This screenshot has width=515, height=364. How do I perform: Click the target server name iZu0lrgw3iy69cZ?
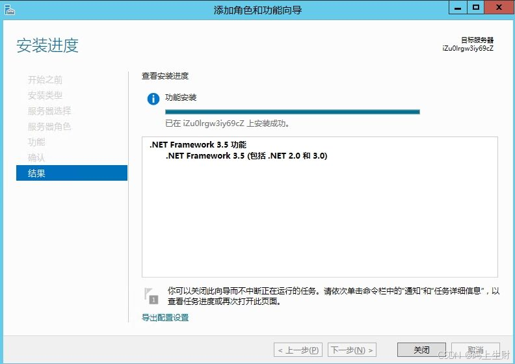pos(468,48)
